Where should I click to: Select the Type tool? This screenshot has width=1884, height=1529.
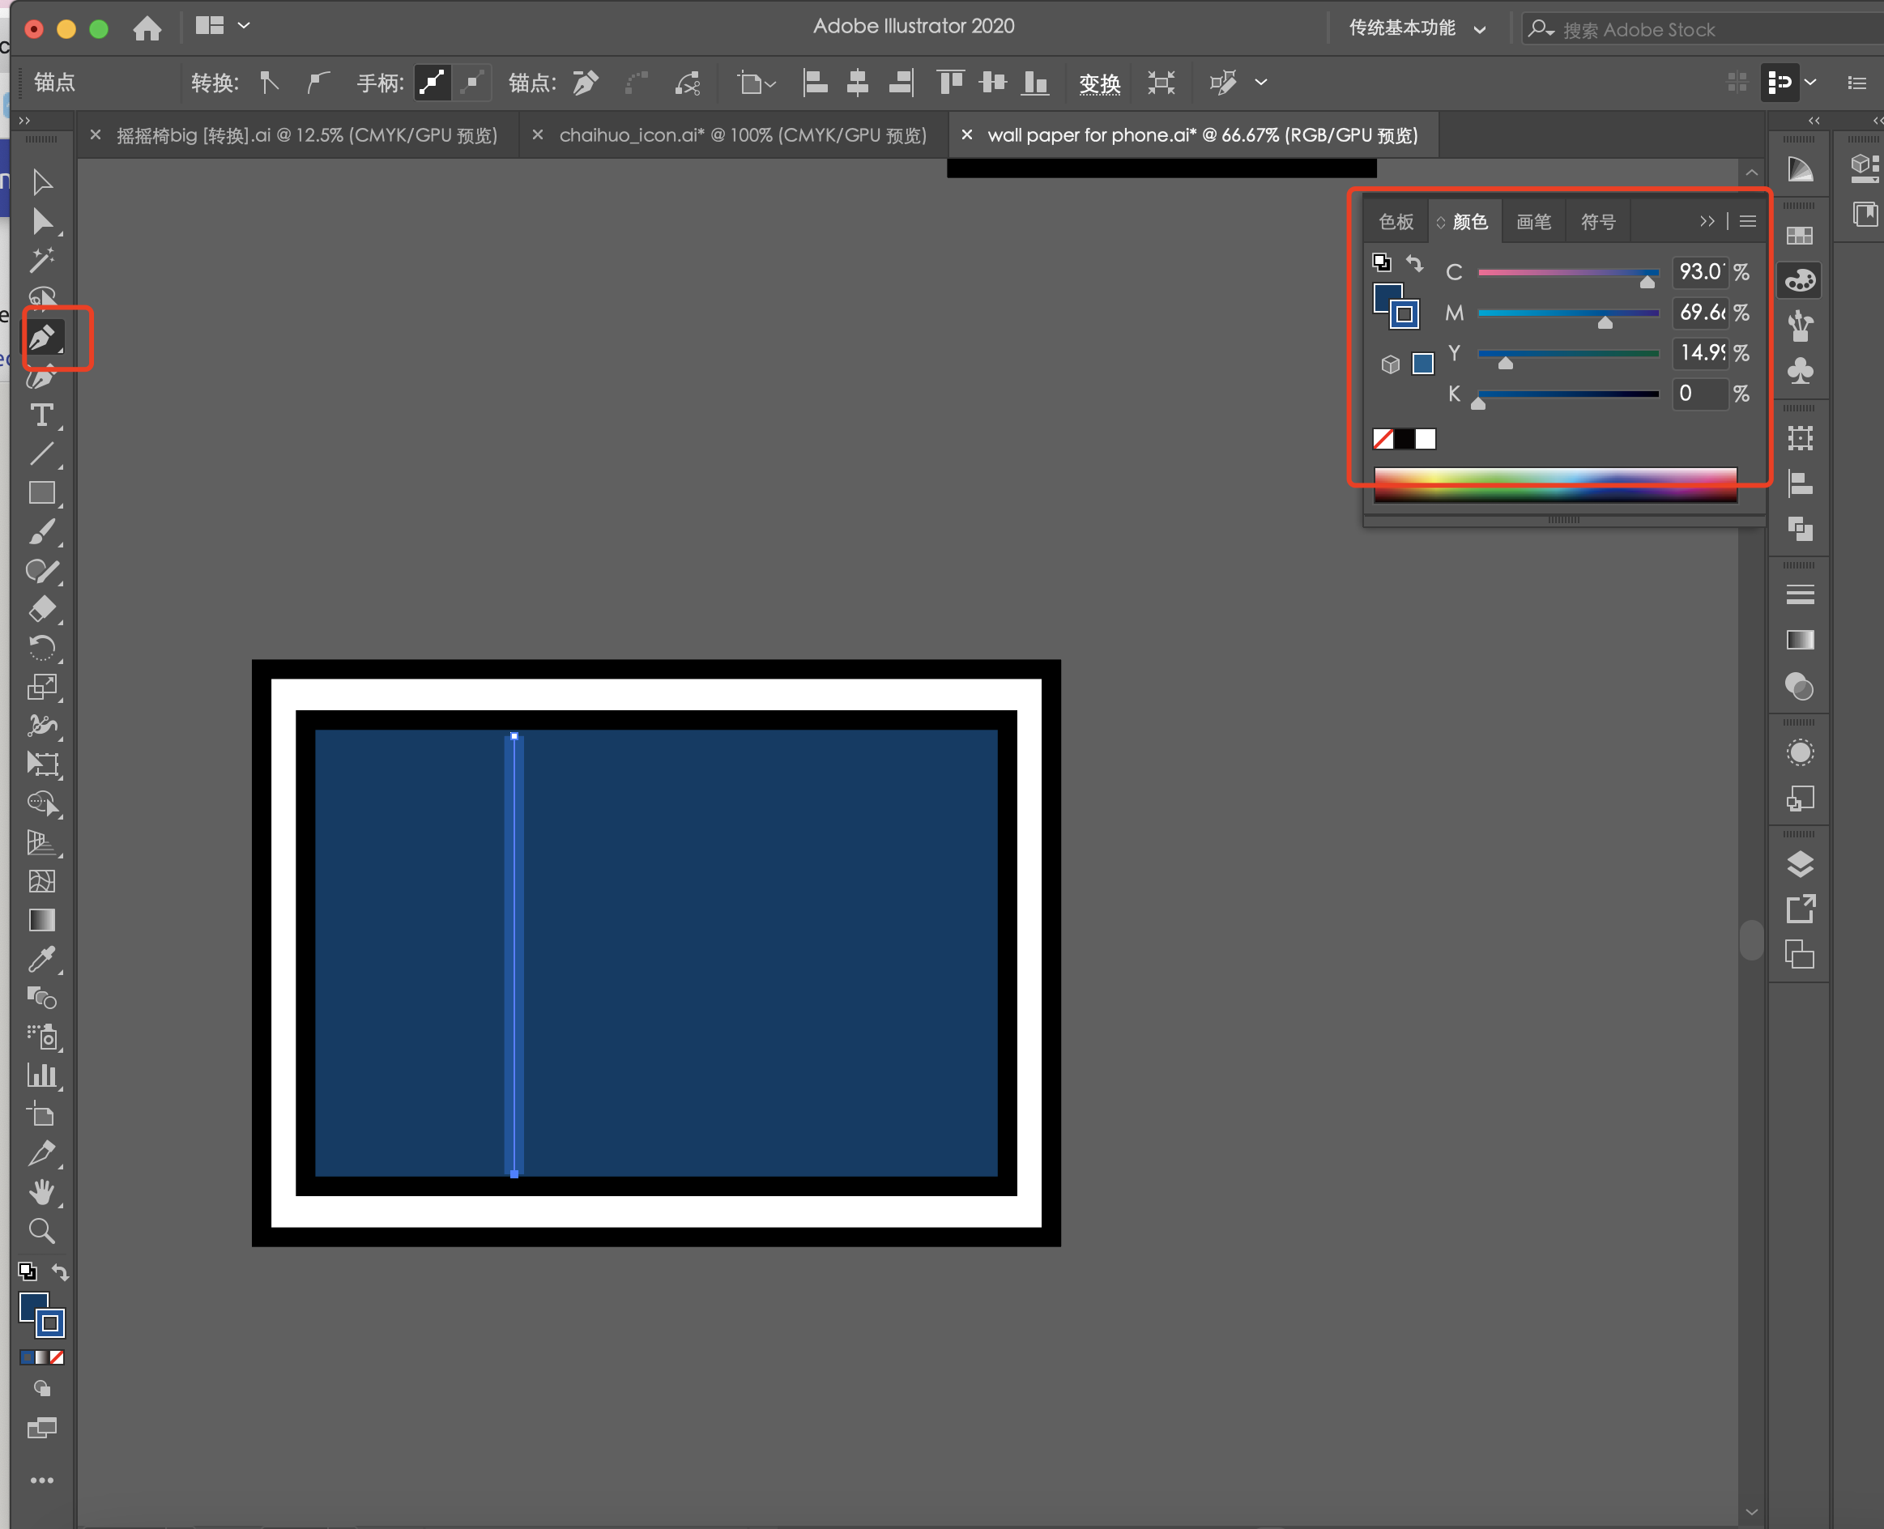(x=41, y=415)
